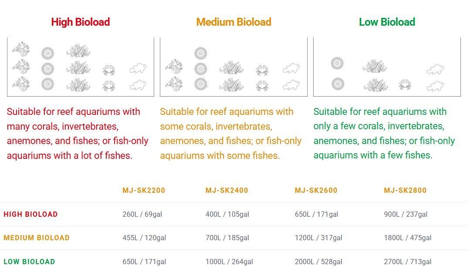Click the lower fish in Medium Bioload tank
The image size is (467, 272).
[291, 85]
